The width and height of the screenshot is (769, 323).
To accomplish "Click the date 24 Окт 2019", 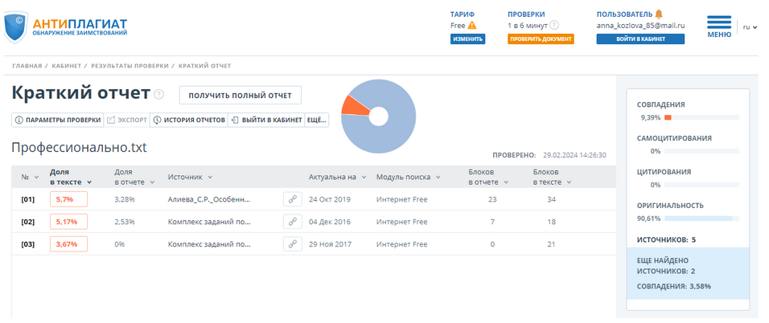I will pos(330,199).
